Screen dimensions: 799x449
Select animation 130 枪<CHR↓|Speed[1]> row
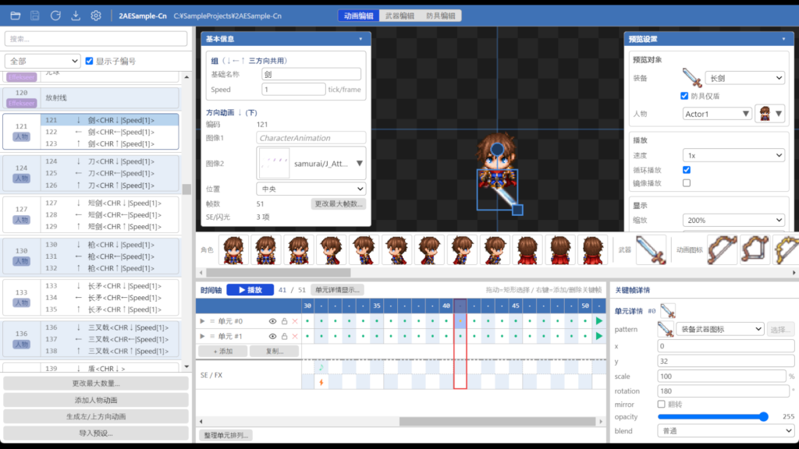coord(110,244)
